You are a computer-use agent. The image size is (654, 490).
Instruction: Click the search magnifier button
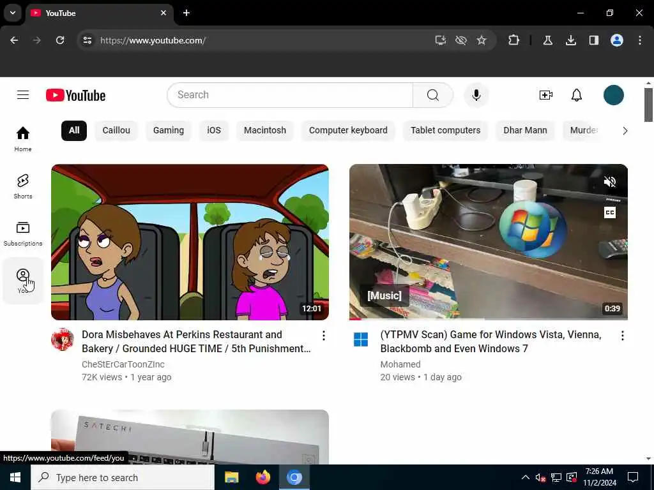tap(433, 95)
